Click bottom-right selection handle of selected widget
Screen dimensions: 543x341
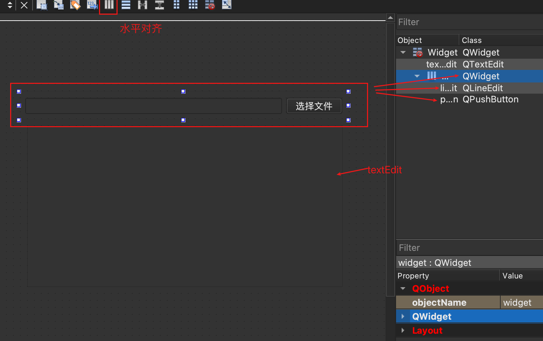point(348,120)
